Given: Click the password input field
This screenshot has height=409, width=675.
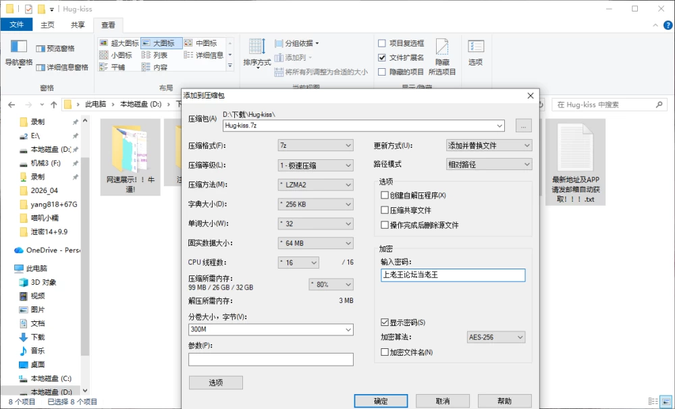Looking at the screenshot, I should 453,275.
